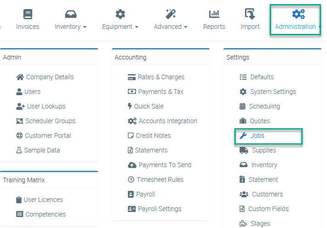Open the Equipment dropdown in navbar
The image size is (327, 228).
[120, 20]
